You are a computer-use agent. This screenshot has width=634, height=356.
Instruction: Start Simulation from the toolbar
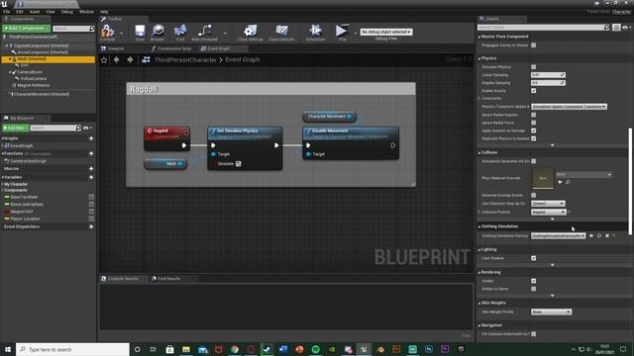[x=315, y=33]
